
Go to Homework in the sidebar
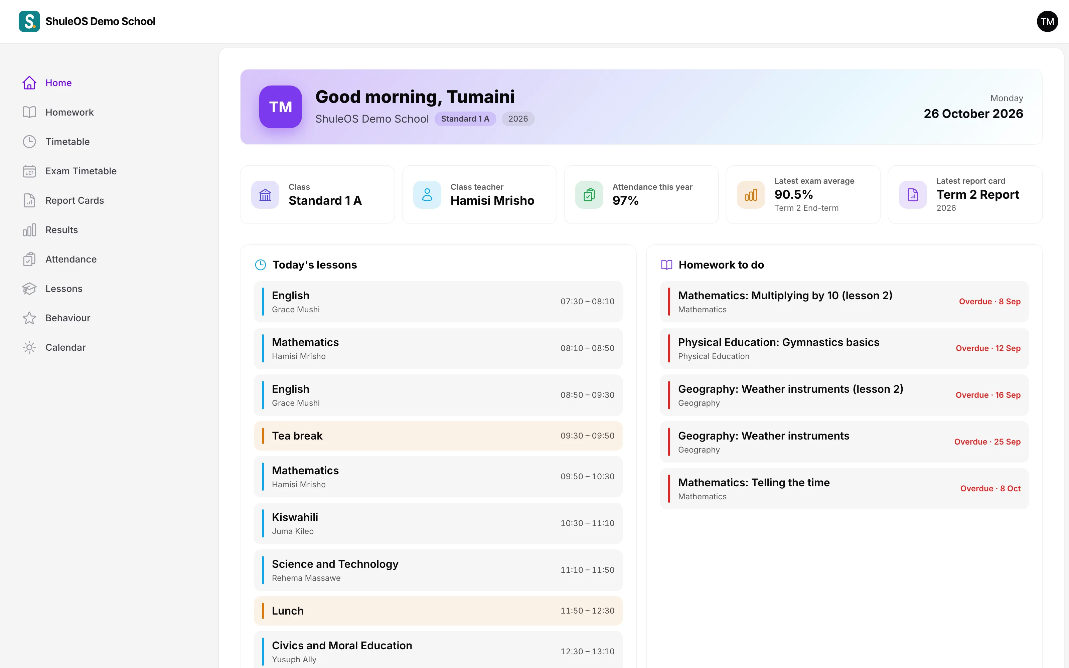click(69, 112)
